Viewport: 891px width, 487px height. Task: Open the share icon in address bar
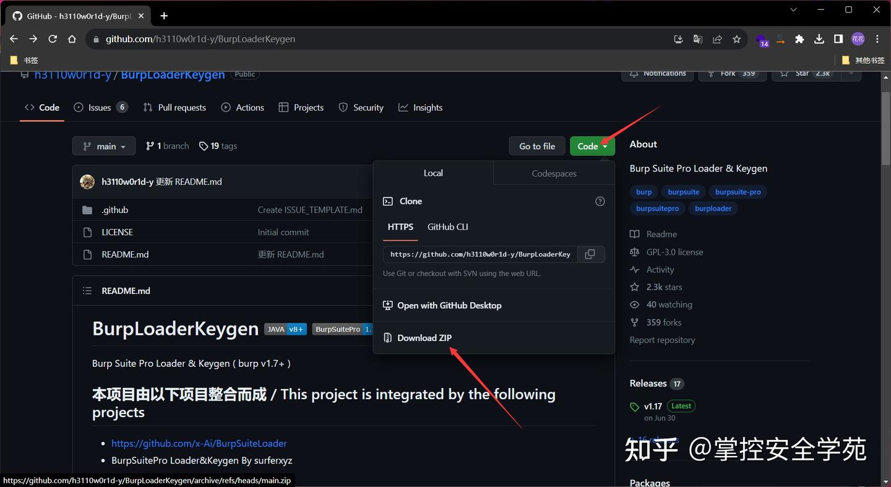[717, 39]
